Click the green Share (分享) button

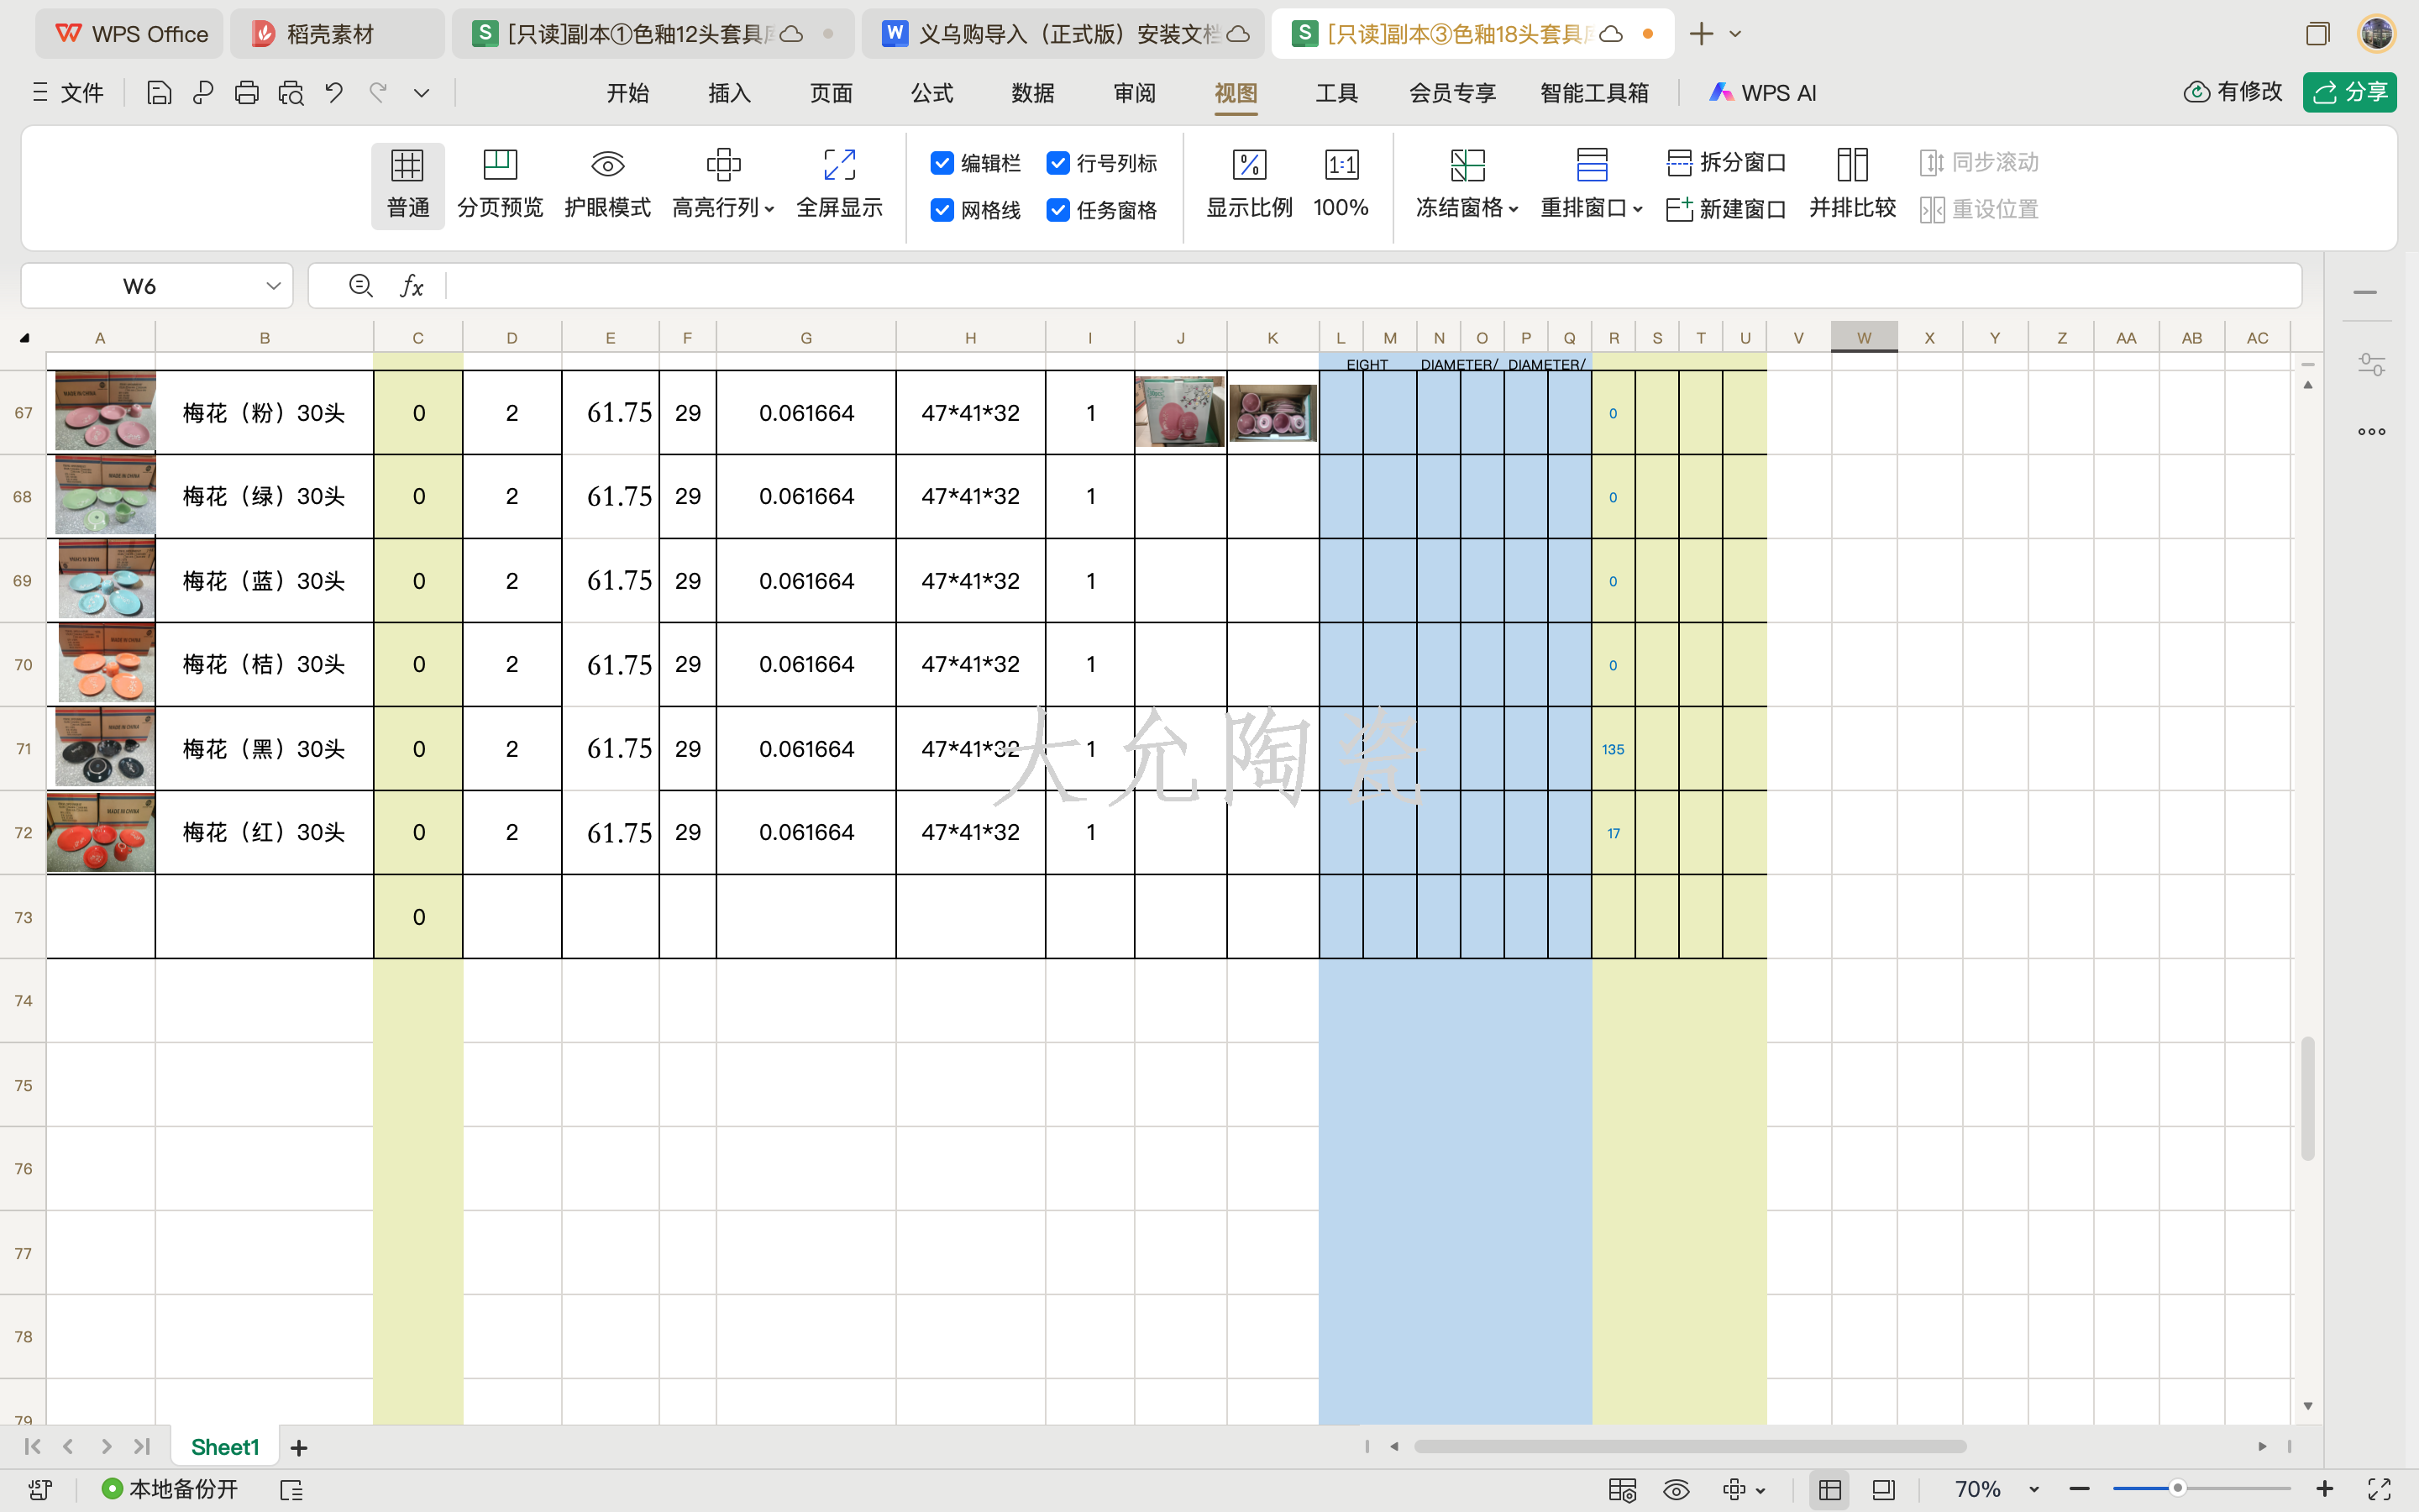point(2349,92)
